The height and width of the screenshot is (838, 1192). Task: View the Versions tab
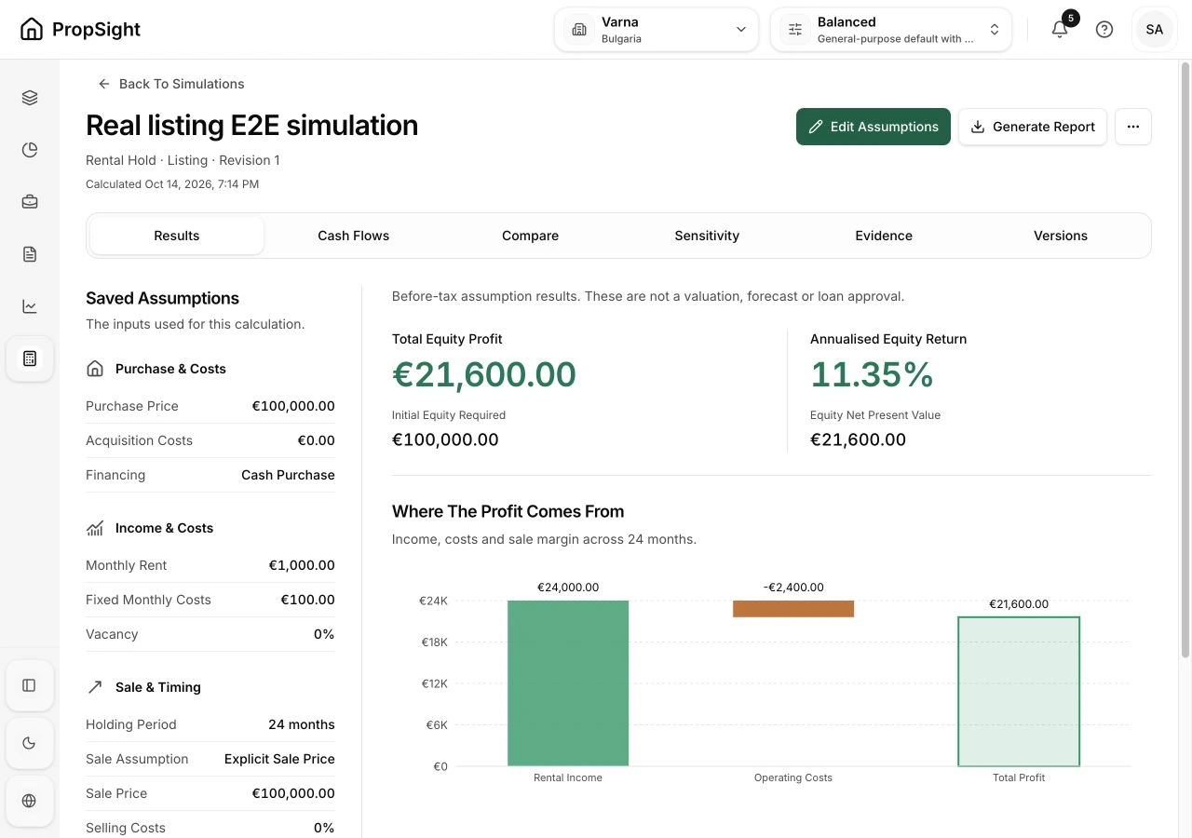click(x=1061, y=236)
